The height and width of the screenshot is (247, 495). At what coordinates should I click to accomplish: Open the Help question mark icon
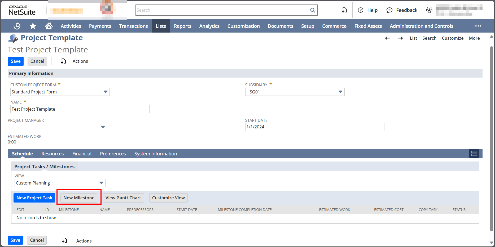(x=361, y=10)
